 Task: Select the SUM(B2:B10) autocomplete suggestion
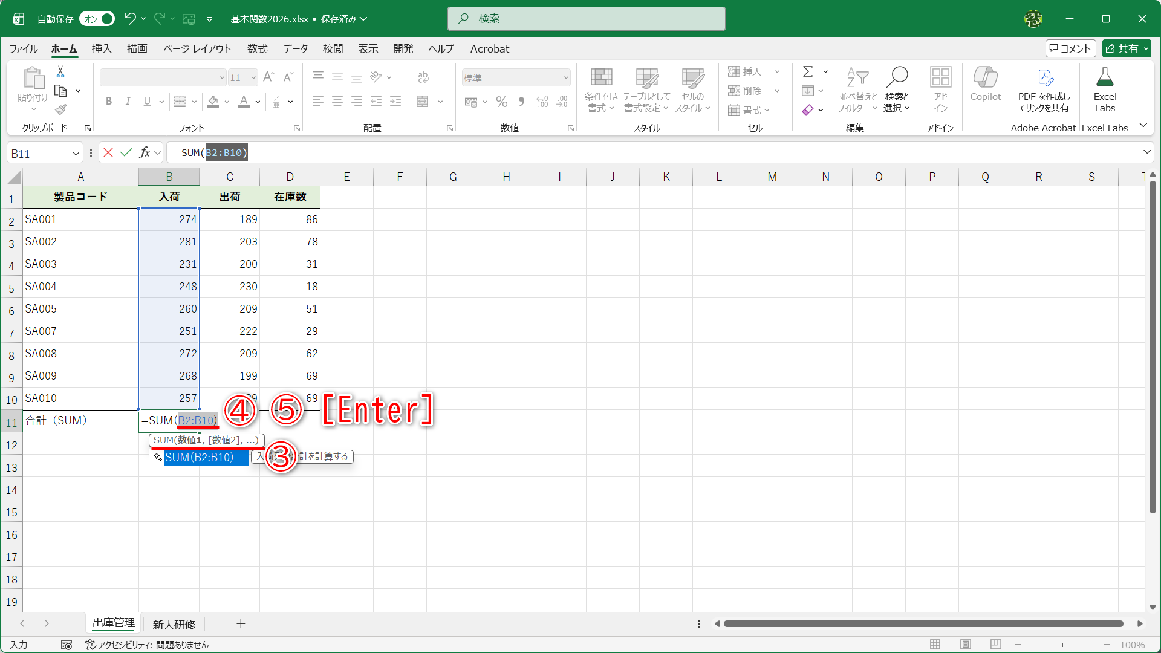199,458
